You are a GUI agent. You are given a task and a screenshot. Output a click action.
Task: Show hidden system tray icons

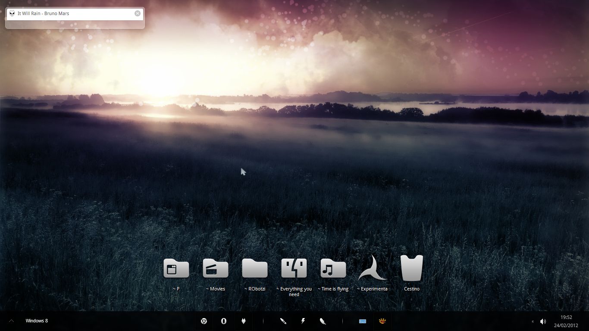point(533,322)
